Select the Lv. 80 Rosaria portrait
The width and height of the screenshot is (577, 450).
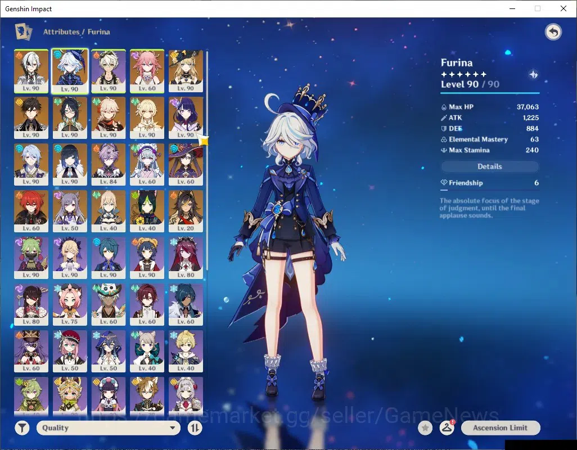[186, 258]
